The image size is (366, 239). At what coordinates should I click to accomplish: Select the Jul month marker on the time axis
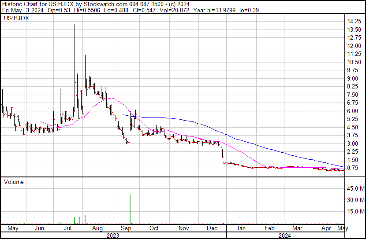pos(69,228)
